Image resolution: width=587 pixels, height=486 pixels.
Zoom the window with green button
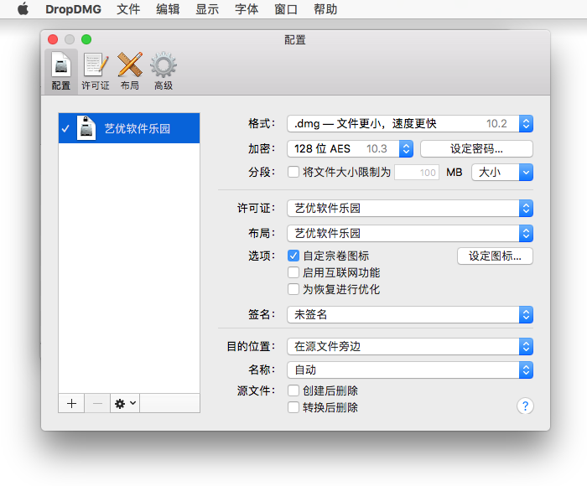[x=86, y=39]
